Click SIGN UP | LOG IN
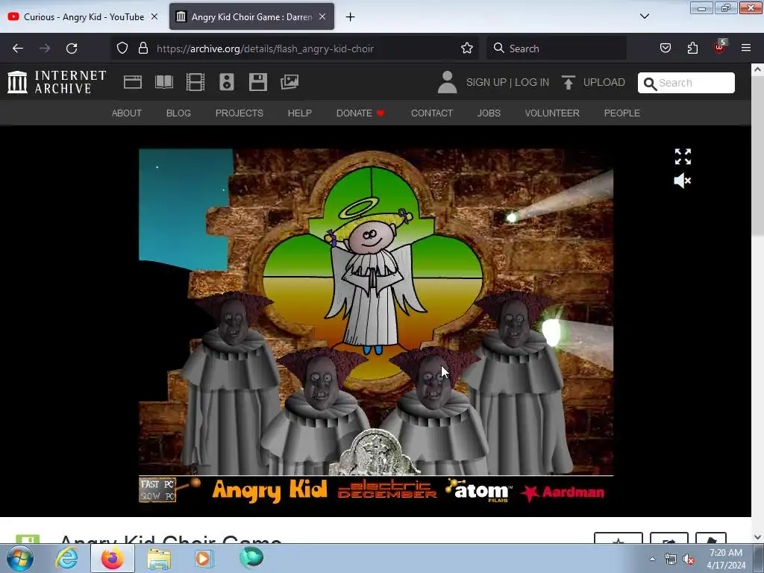The width and height of the screenshot is (764, 573). click(507, 82)
